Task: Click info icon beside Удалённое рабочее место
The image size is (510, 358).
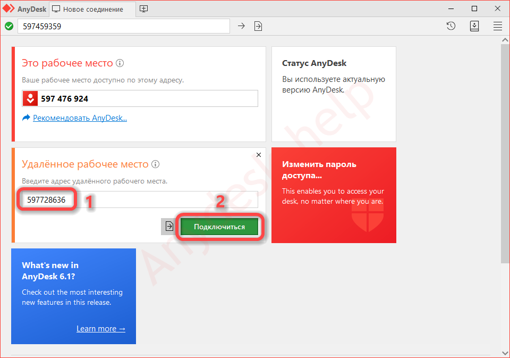Action: pos(156,164)
